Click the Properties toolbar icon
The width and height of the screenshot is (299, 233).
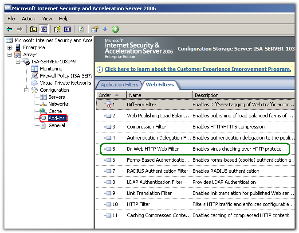tap(95, 29)
